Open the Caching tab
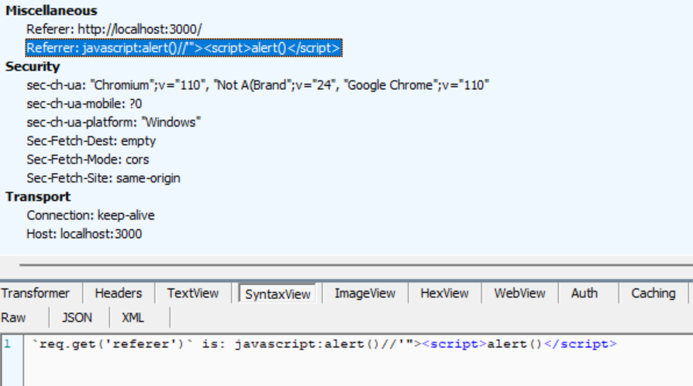The image size is (693, 386). coord(653,293)
